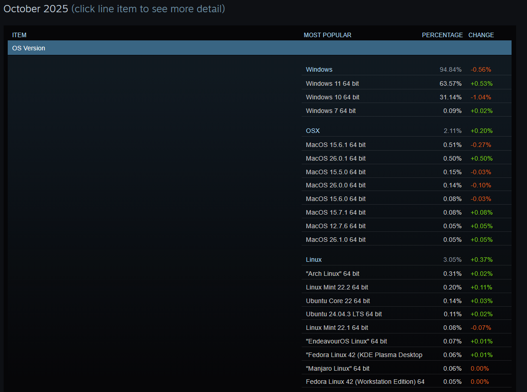Select the MacOS 26.1.0 64 bit row

click(x=407, y=239)
